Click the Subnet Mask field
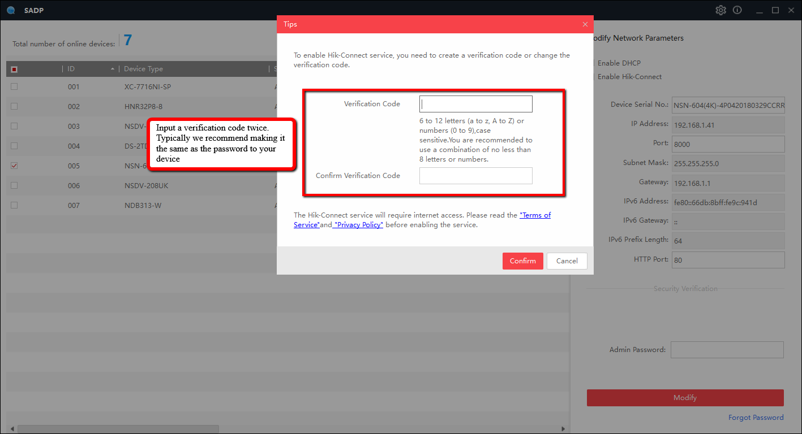802x434 pixels. coord(728,163)
